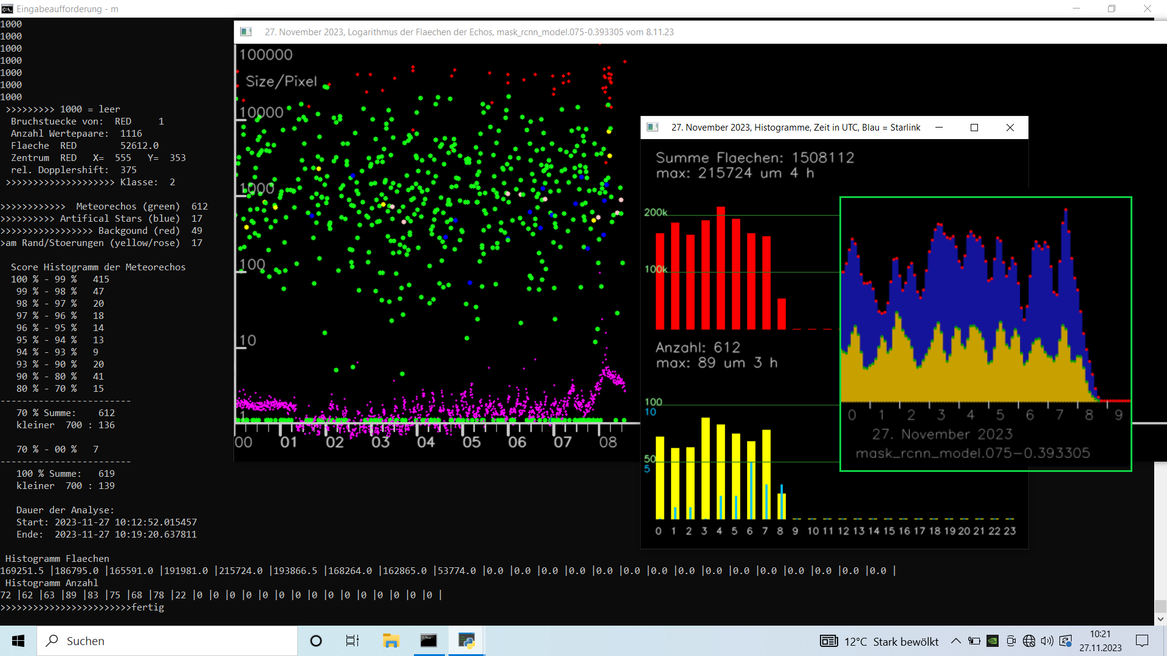The image size is (1167, 656).
Task: Click 'Score Histogramm der Meteorechos' heading
Action: tap(98, 267)
